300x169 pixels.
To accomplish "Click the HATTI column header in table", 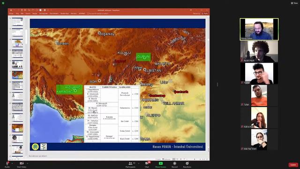I will [x=93, y=87].
